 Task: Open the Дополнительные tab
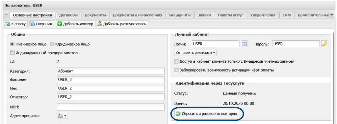[312, 15]
